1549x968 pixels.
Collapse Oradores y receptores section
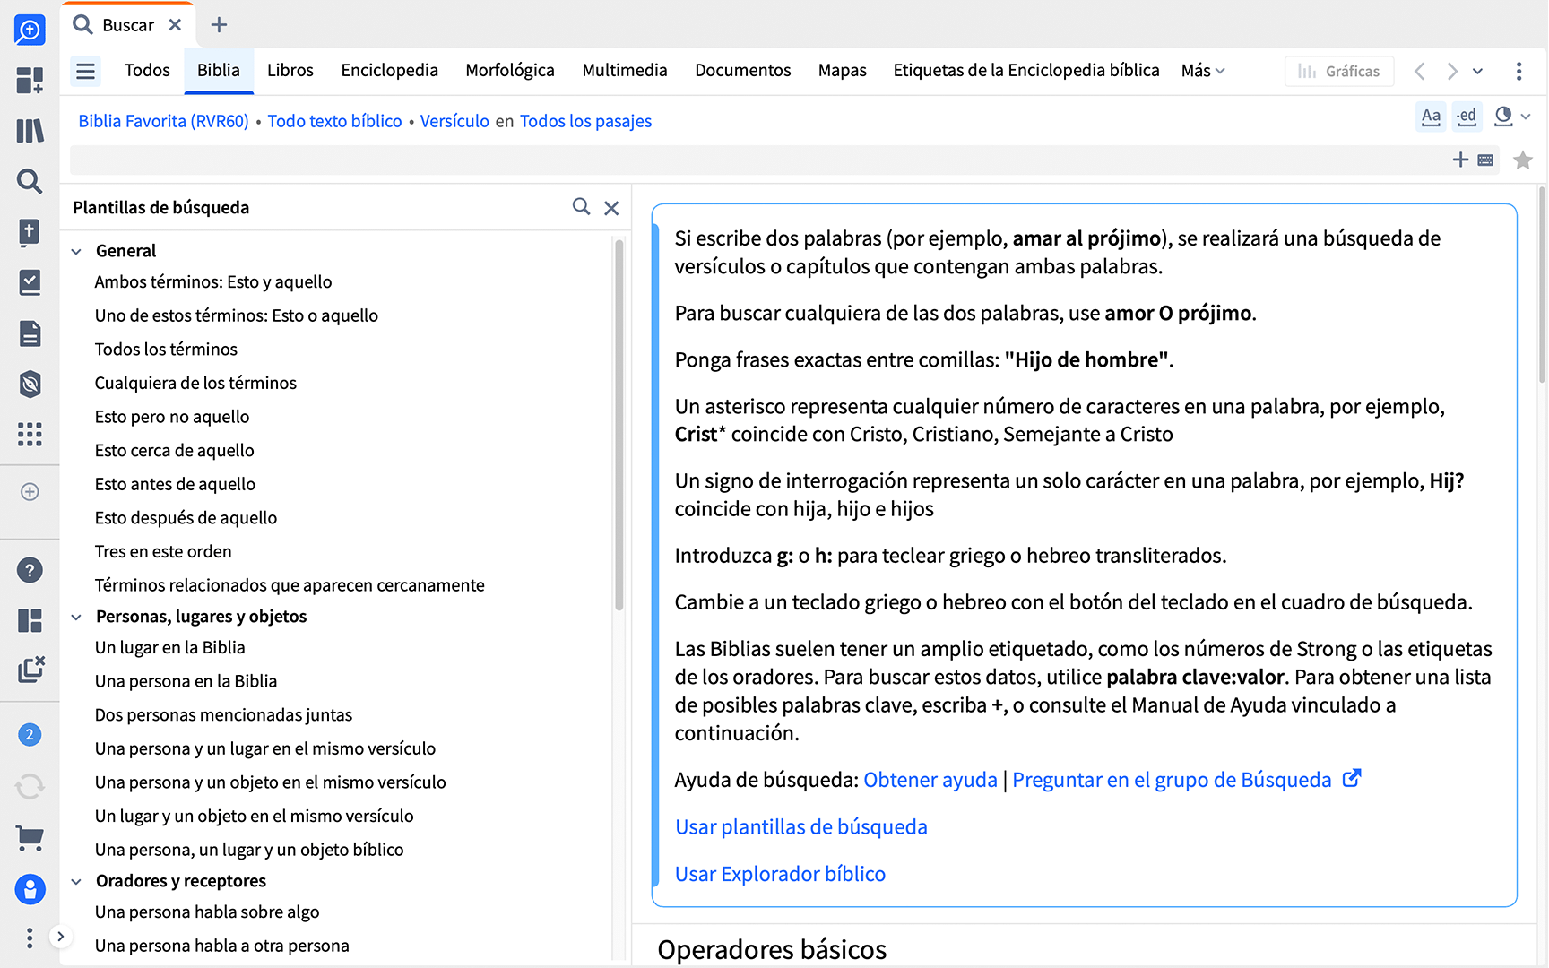pyautogui.click(x=76, y=882)
